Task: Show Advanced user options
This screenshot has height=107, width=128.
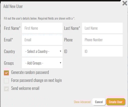Action: point(82,102)
